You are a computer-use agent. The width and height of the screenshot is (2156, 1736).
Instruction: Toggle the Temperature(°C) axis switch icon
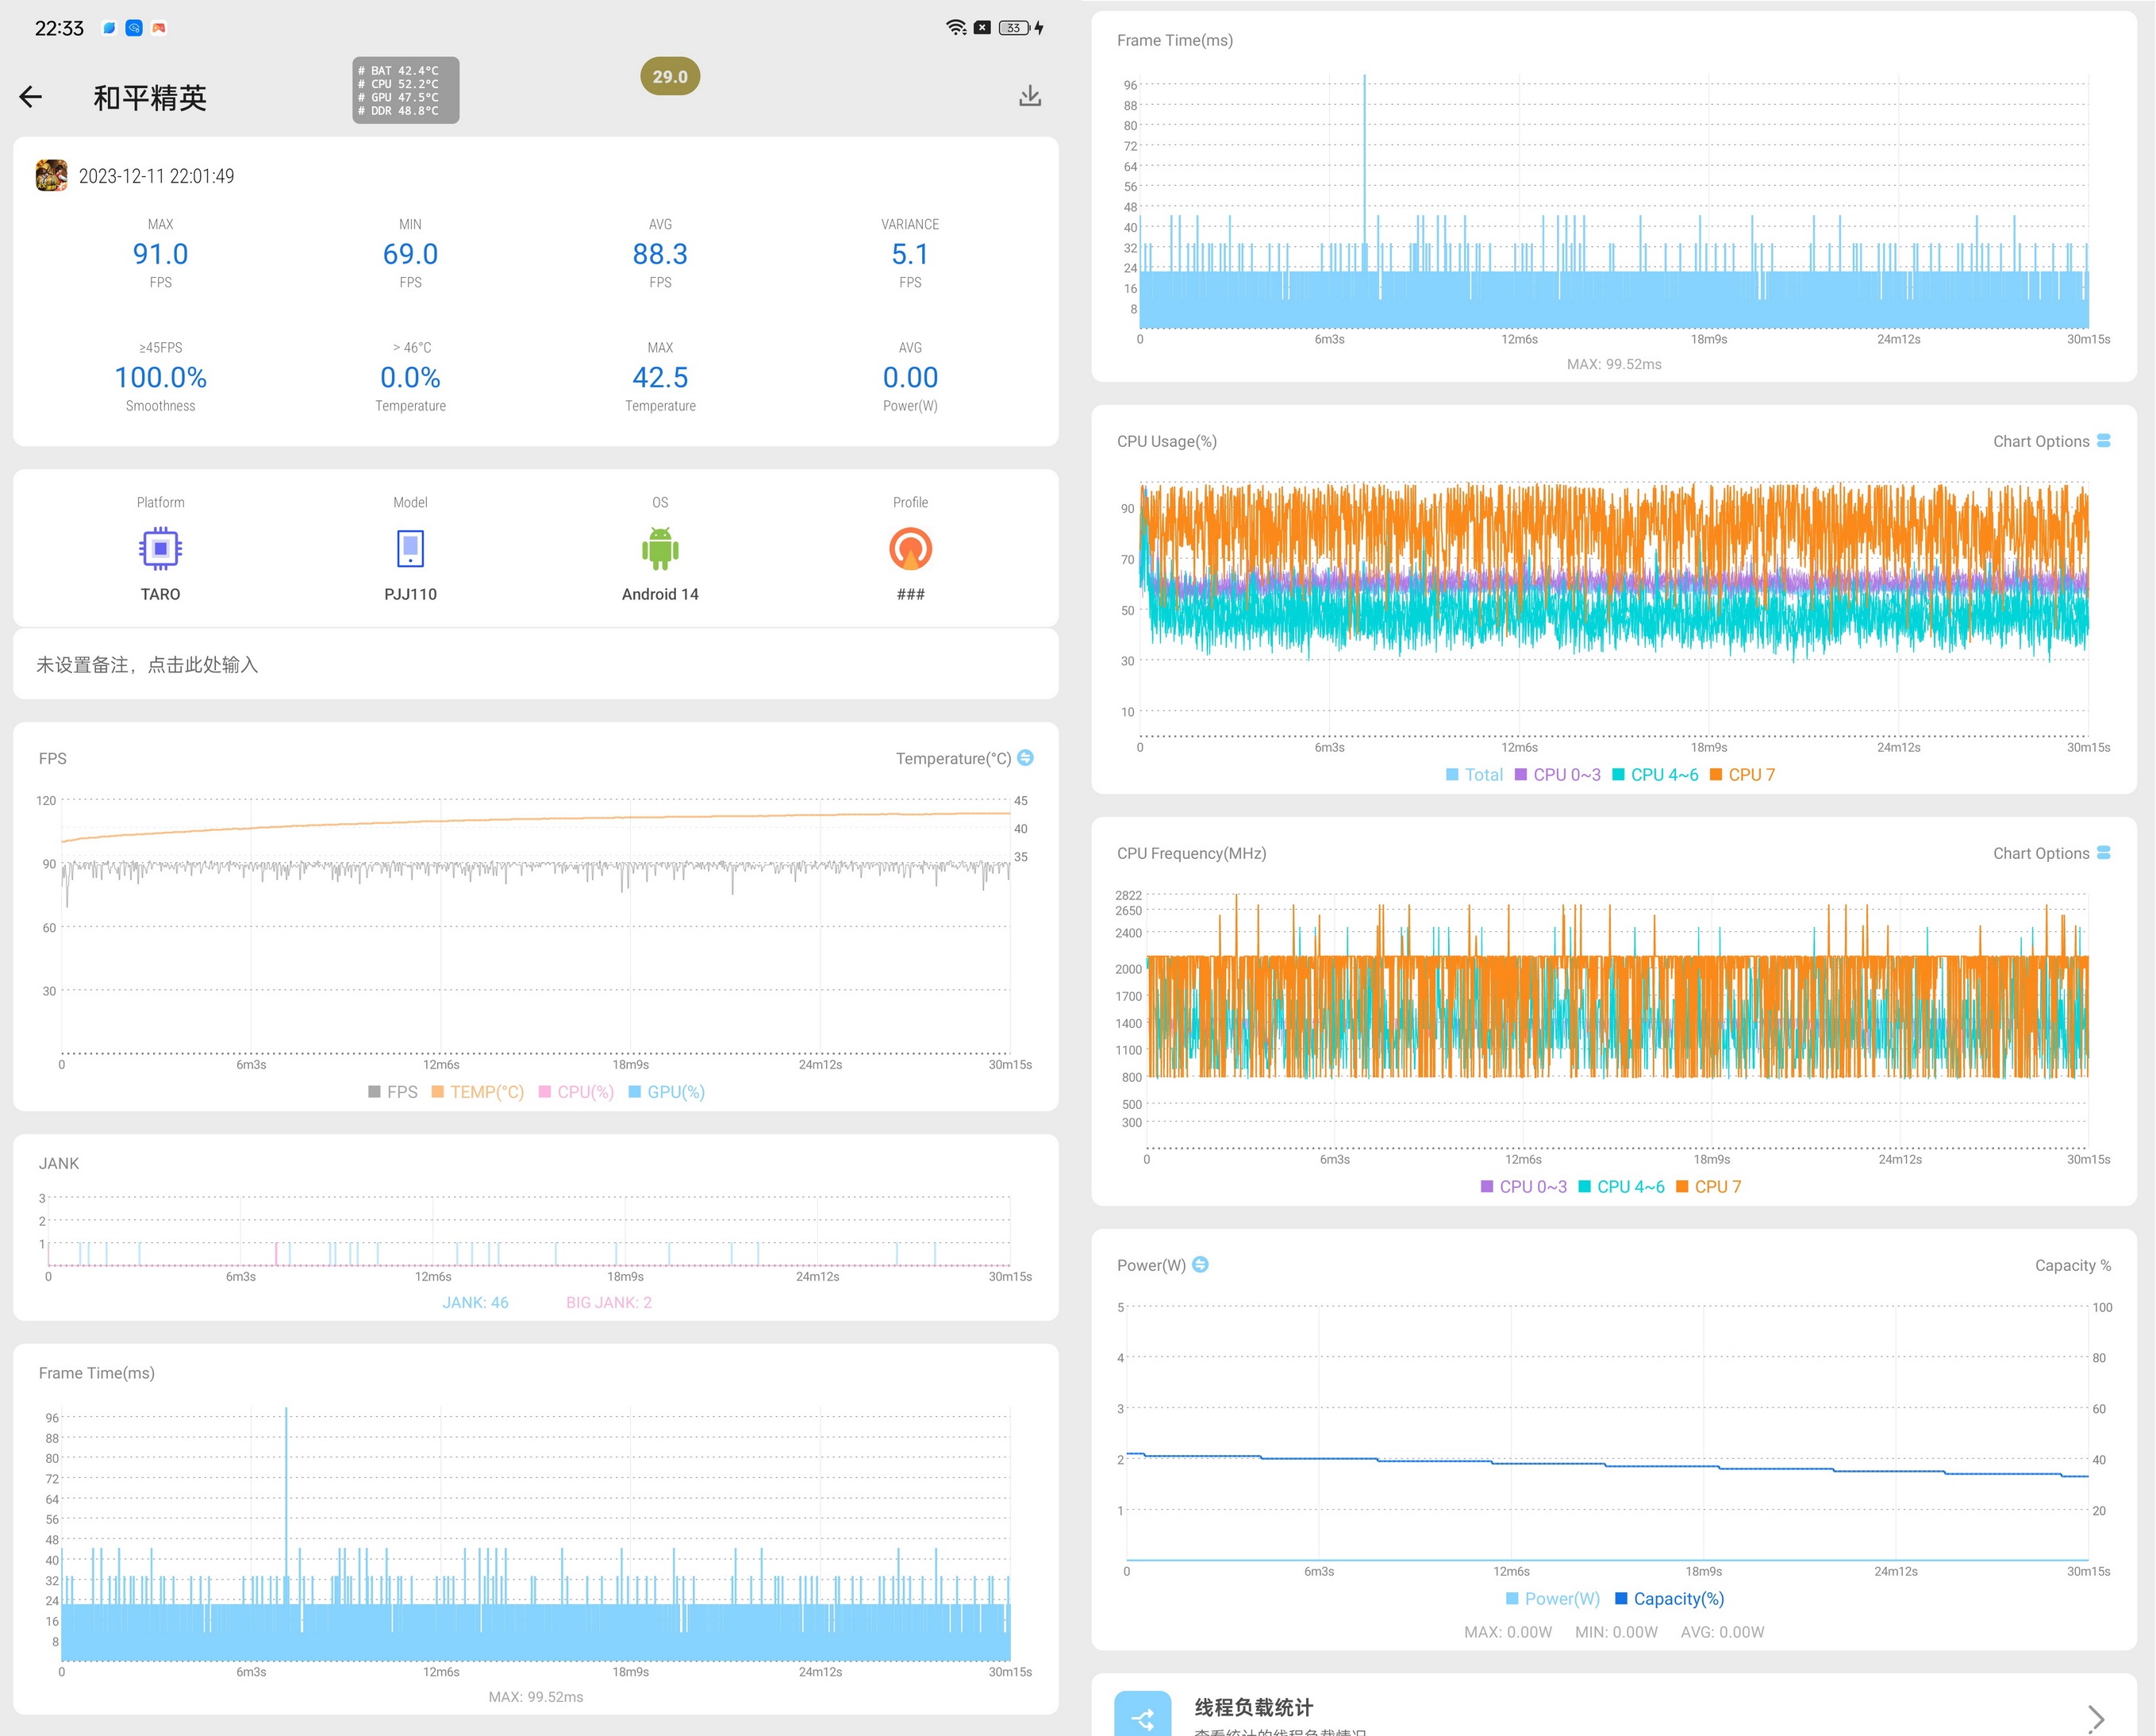click(1025, 757)
